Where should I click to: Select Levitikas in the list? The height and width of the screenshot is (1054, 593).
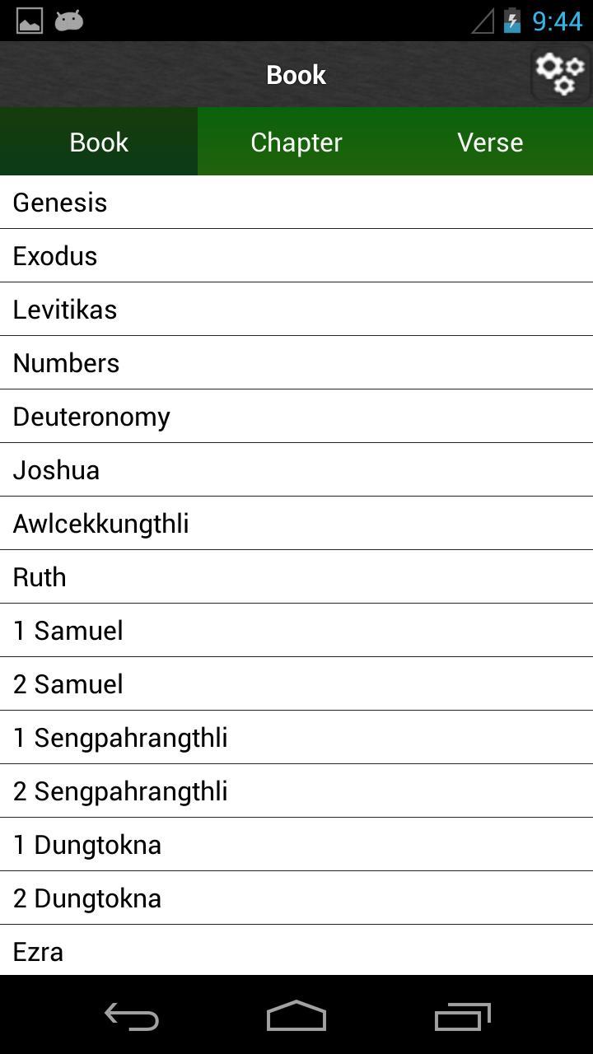296,309
